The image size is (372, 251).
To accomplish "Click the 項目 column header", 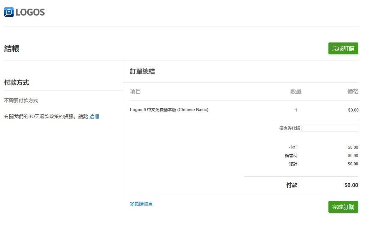I will point(136,91).
